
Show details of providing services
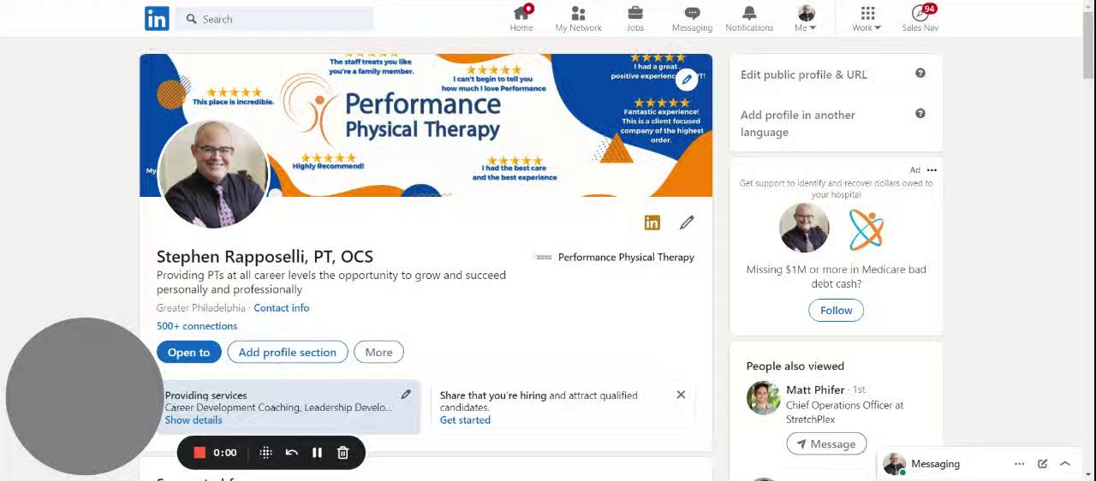[194, 420]
